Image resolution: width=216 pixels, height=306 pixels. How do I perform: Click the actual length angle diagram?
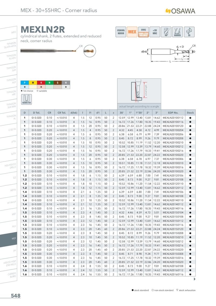[139, 91]
